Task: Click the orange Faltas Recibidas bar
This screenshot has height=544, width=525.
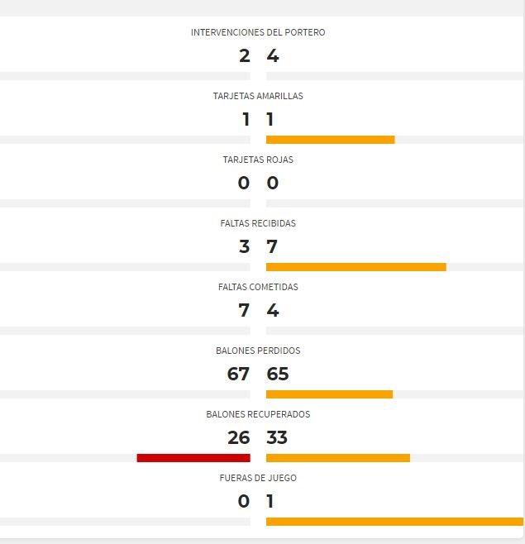Action: 356,267
